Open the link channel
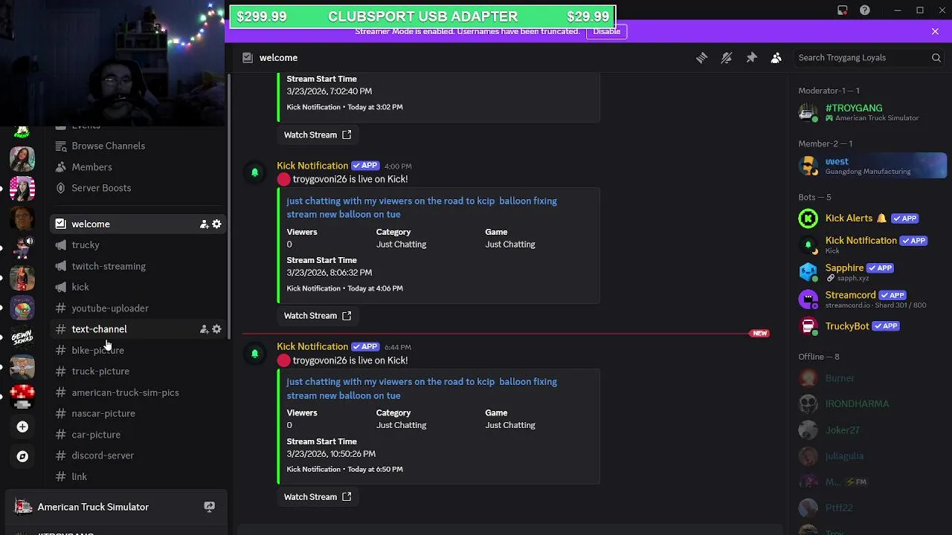The width and height of the screenshot is (952, 535). [136, 476]
